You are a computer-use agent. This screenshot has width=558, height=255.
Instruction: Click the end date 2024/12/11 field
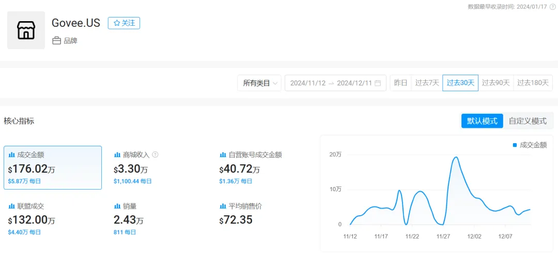(354, 83)
